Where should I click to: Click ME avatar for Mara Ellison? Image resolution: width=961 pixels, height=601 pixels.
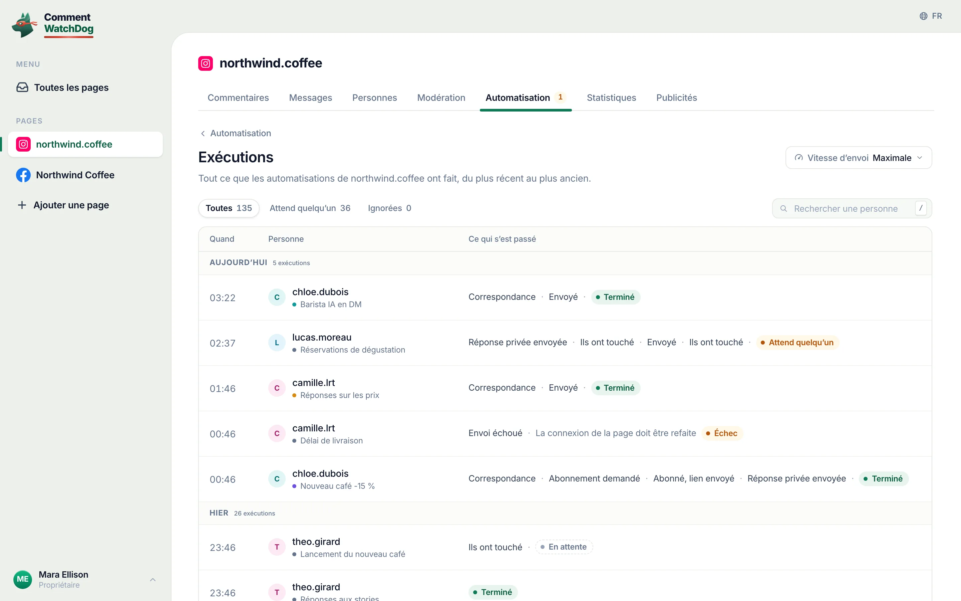coord(23,579)
